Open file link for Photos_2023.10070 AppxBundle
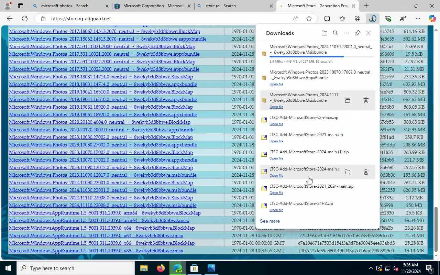Viewport: 440px width, 275px height. click(x=276, y=84)
